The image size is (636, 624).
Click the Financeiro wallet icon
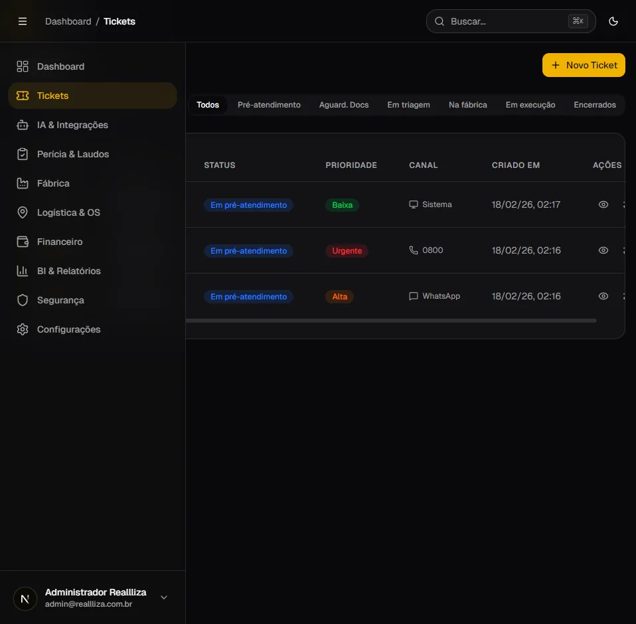[x=23, y=242]
